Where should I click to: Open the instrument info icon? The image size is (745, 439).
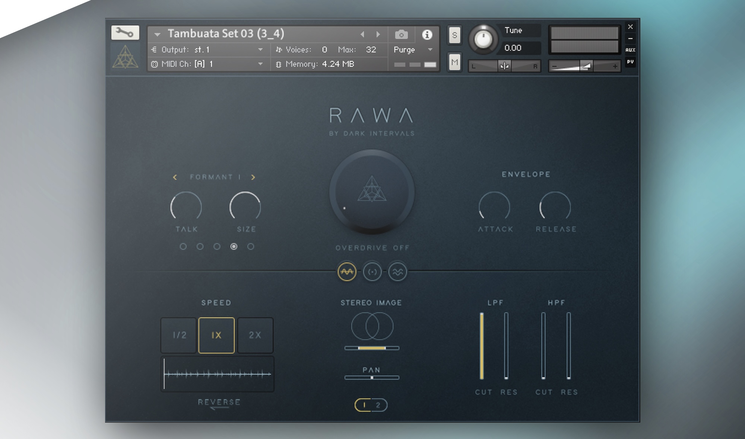427,35
